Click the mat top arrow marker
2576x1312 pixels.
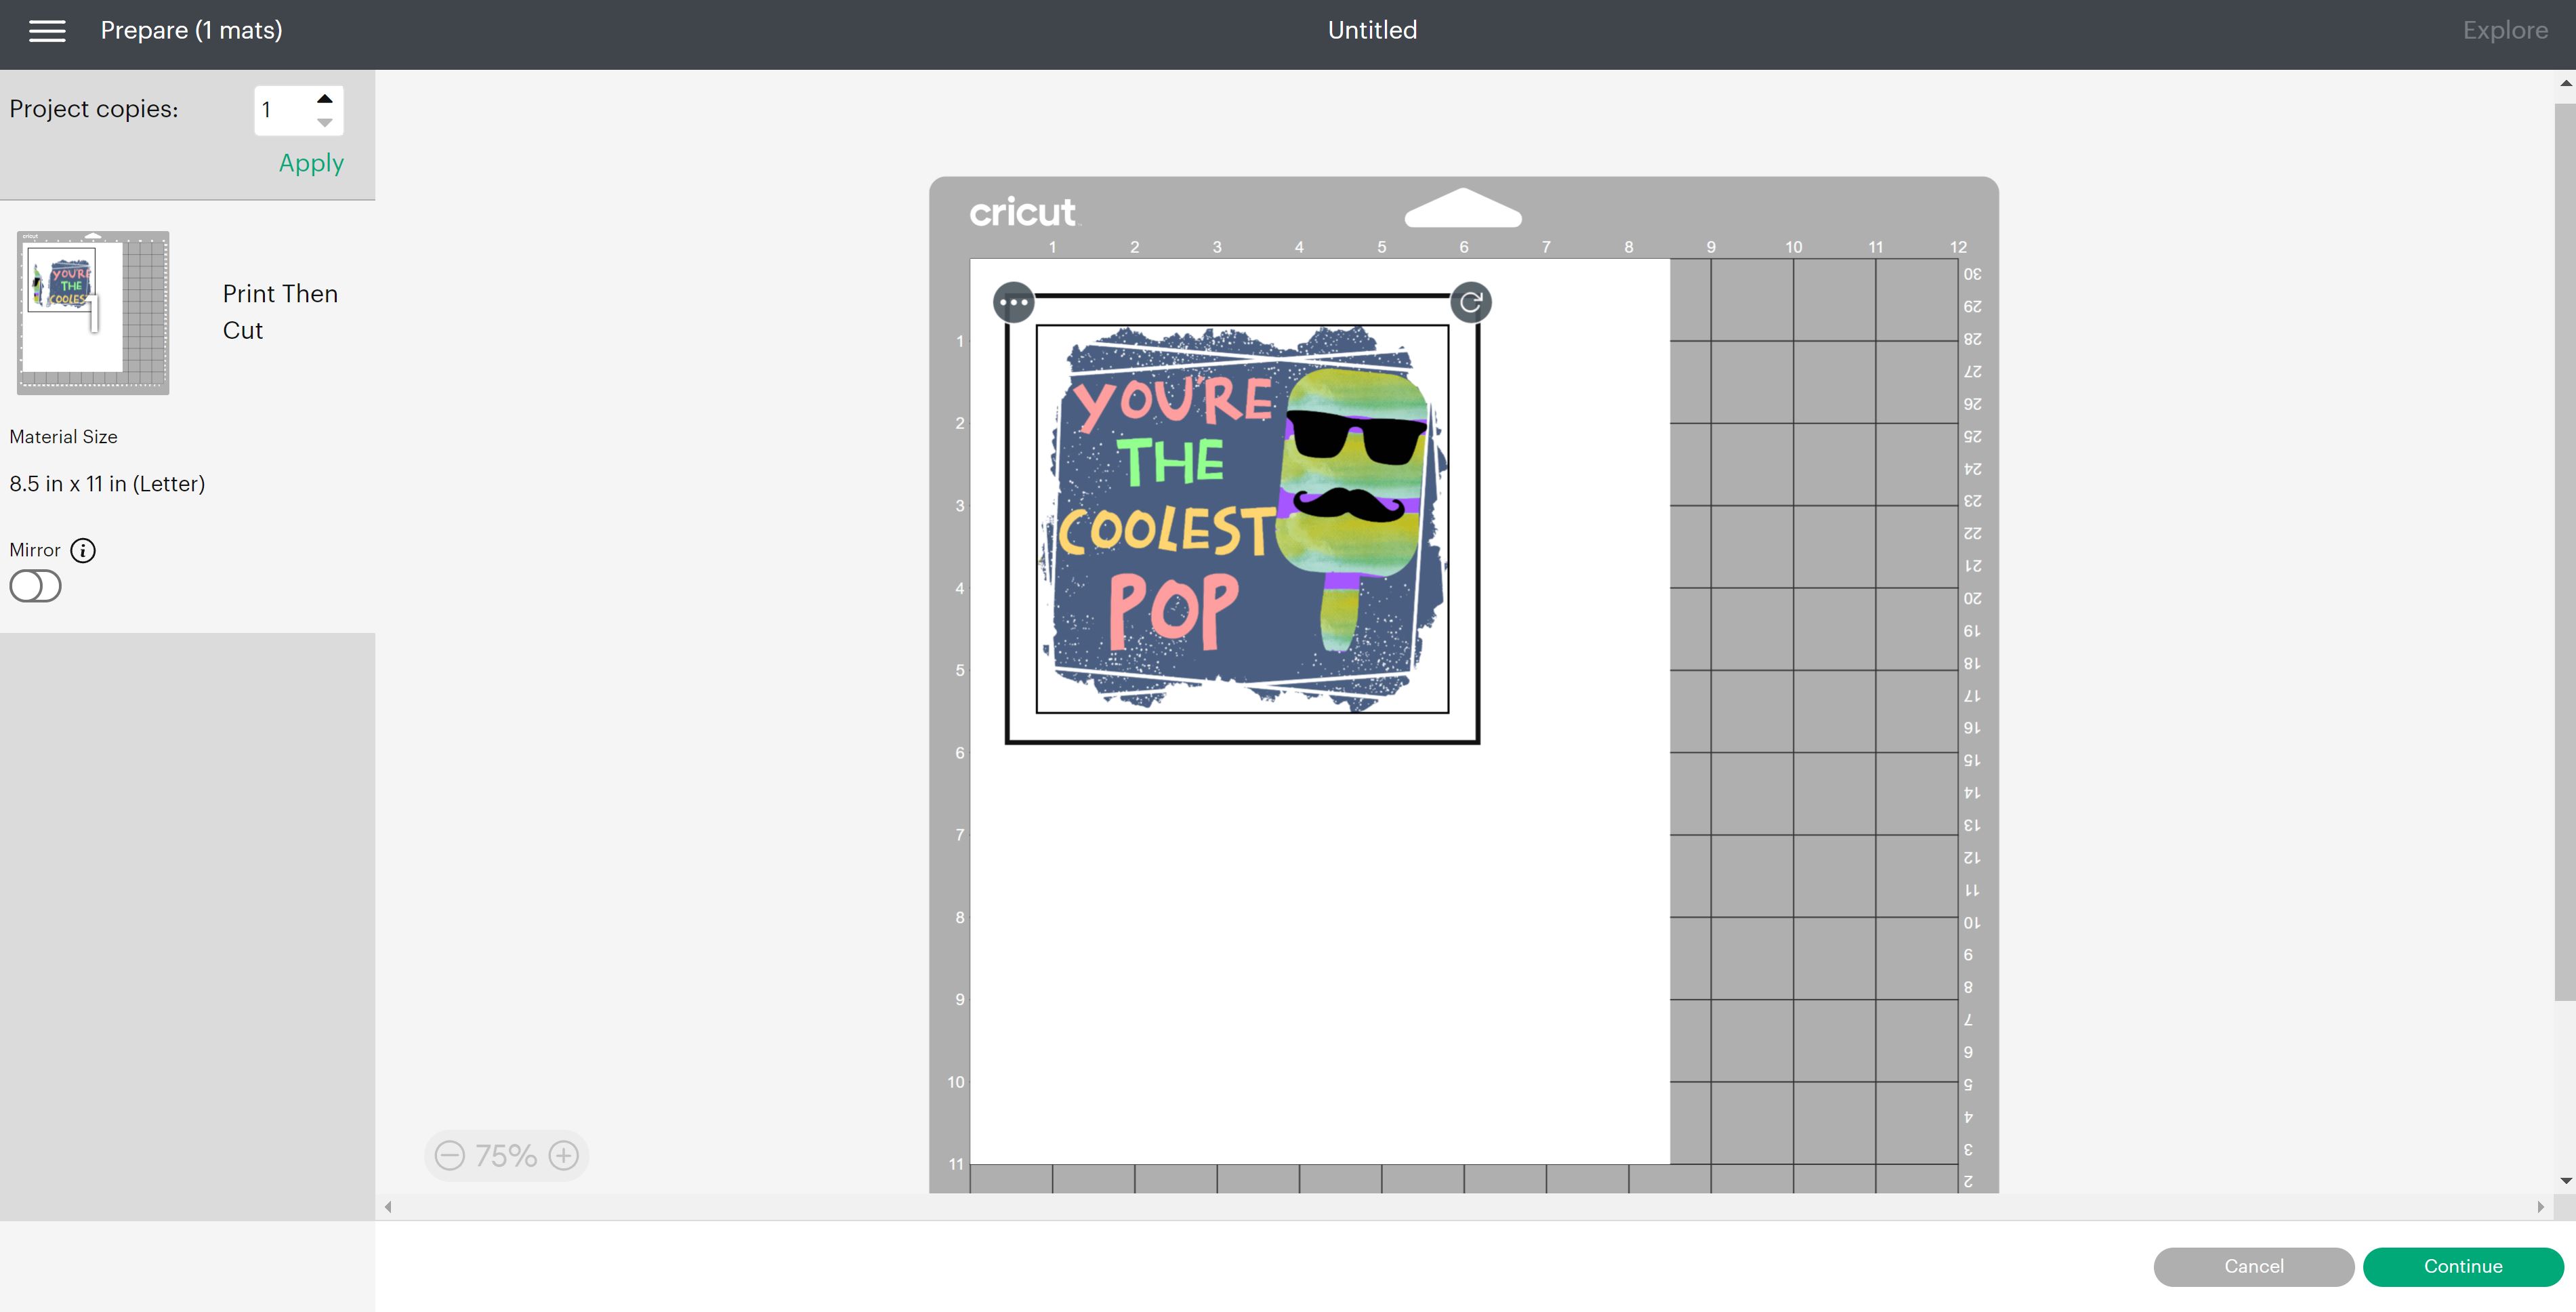point(1463,207)
